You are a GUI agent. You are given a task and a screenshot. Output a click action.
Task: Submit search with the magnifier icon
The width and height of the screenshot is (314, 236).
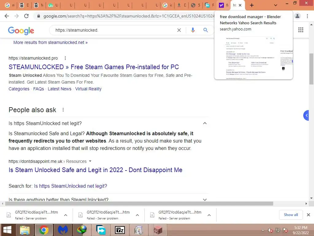pyautogui.click(x=205, y=30)
